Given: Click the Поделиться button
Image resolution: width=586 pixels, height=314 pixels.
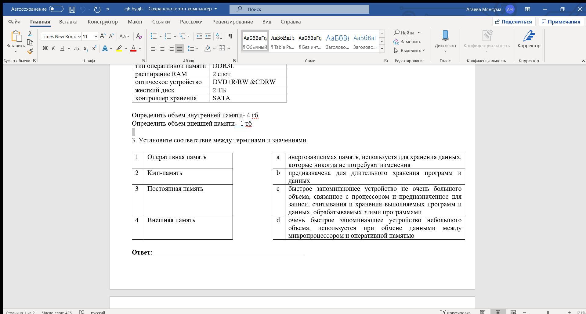Looking at the screenshot, I should point(514,22).
